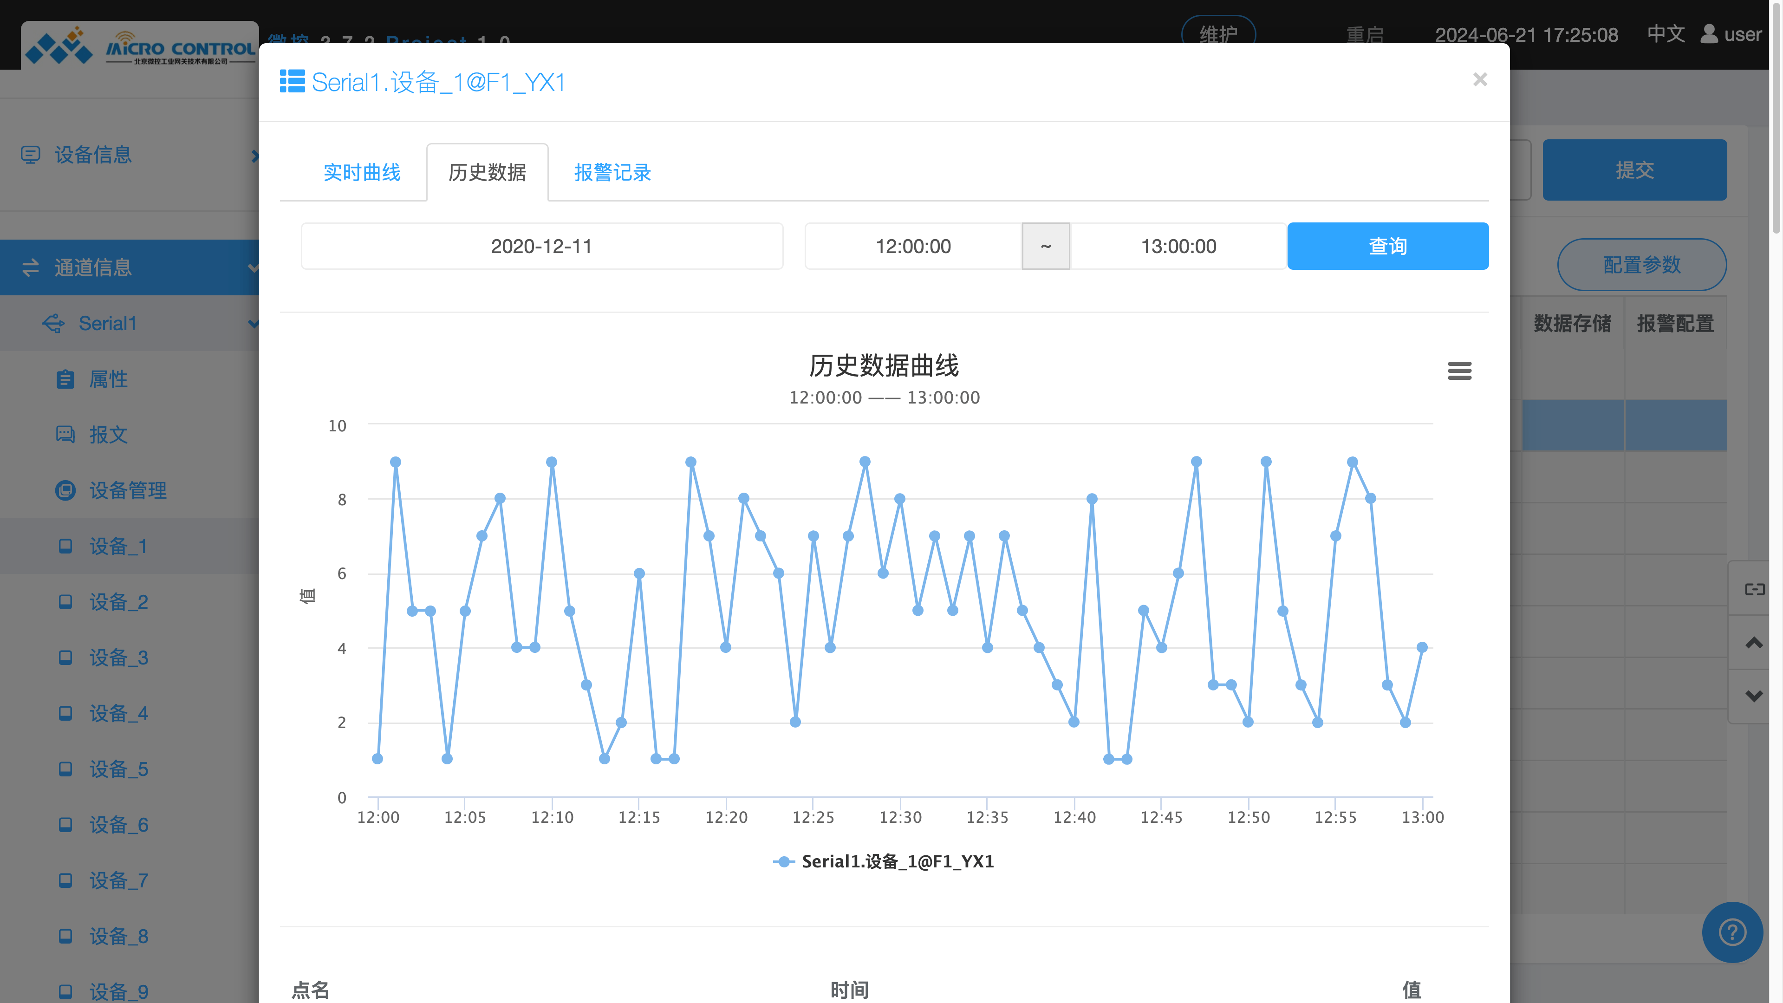Click the 设备信息 panel icon
This screenshot has height=1003, width=1783.
click(x=31, y=155)
